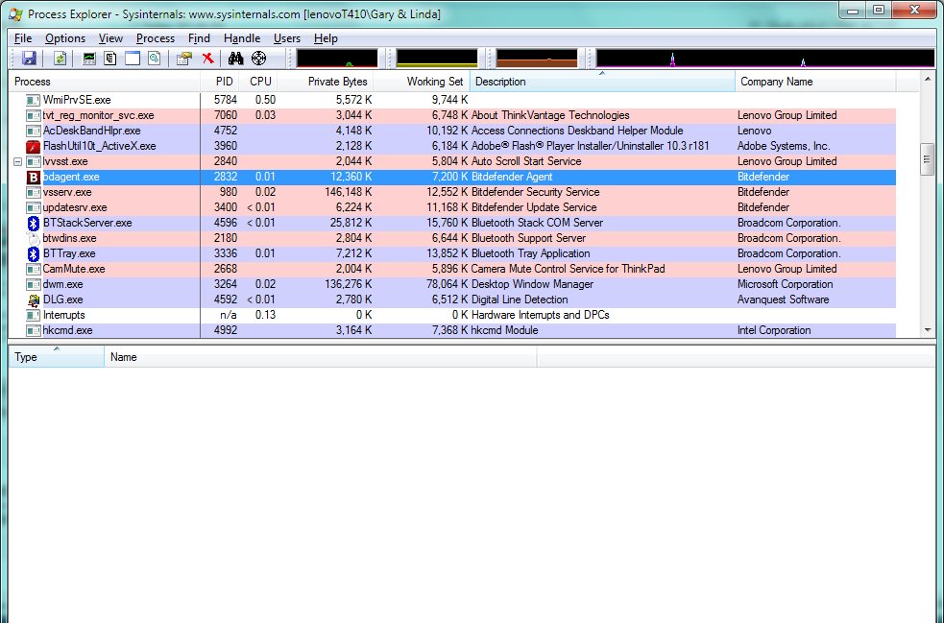Click PID value '5784'
The image size is (944, 623).
point(226,100)
